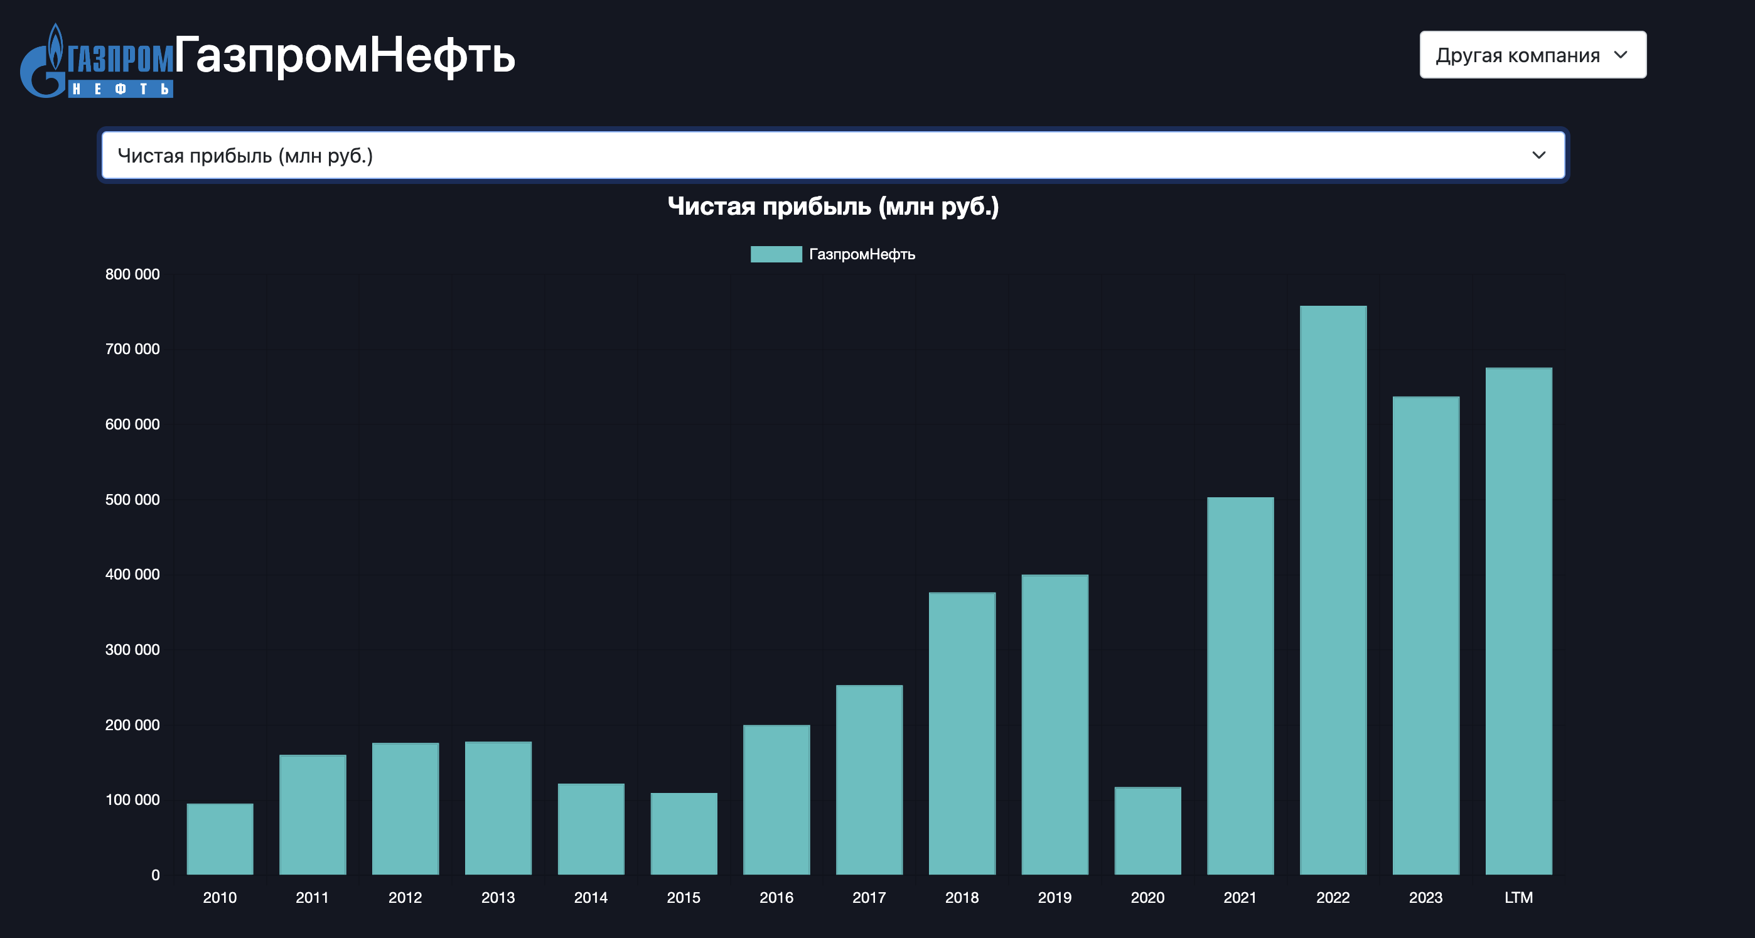This screenshot has width=1755, height=938.
Task: Click the Gazprom Neft logo icon
Action: coord(97,62)
